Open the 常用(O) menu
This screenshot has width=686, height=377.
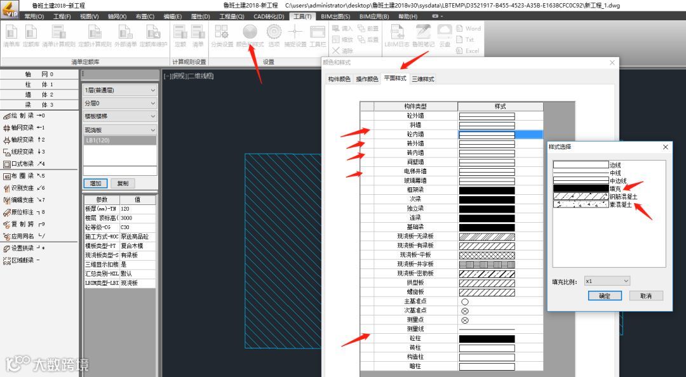(x=34, y=16)
